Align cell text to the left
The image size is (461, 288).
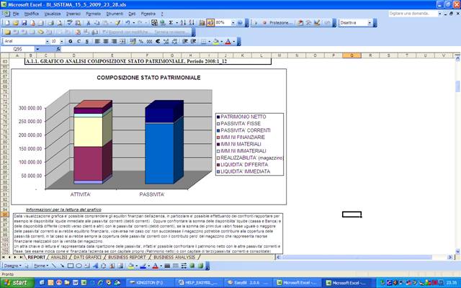point(97,42)
